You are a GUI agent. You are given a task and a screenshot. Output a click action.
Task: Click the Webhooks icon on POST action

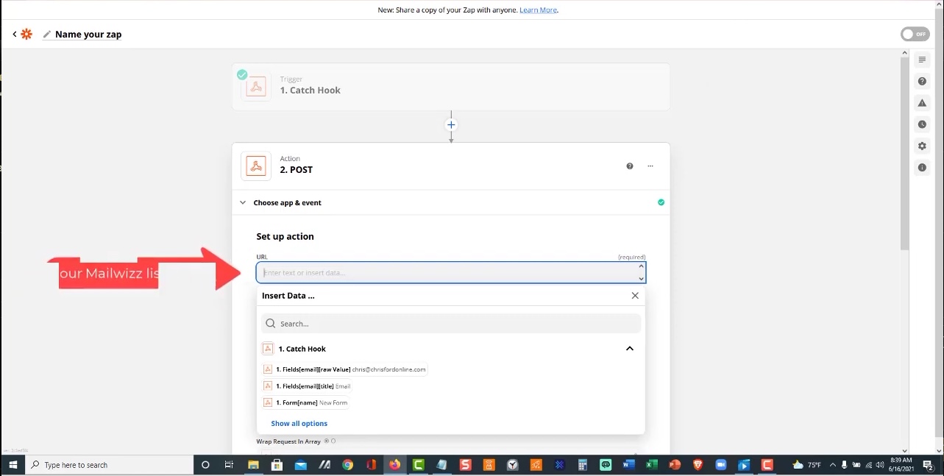point(255,166)
